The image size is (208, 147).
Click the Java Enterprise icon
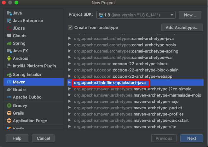click(9, 21)
